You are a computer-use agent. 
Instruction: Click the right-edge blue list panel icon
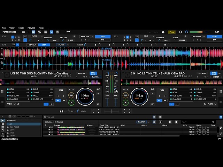pos(221,117)
